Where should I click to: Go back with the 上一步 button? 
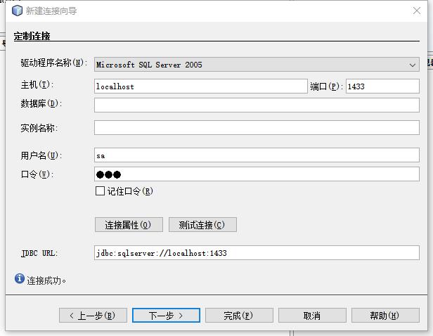pos(93,316)
